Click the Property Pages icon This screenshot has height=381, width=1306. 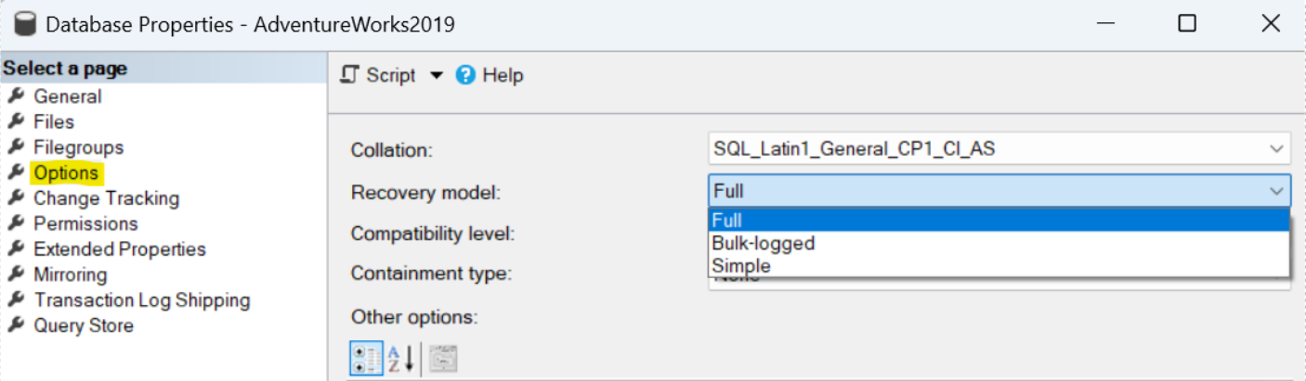[x=443, y=359]
